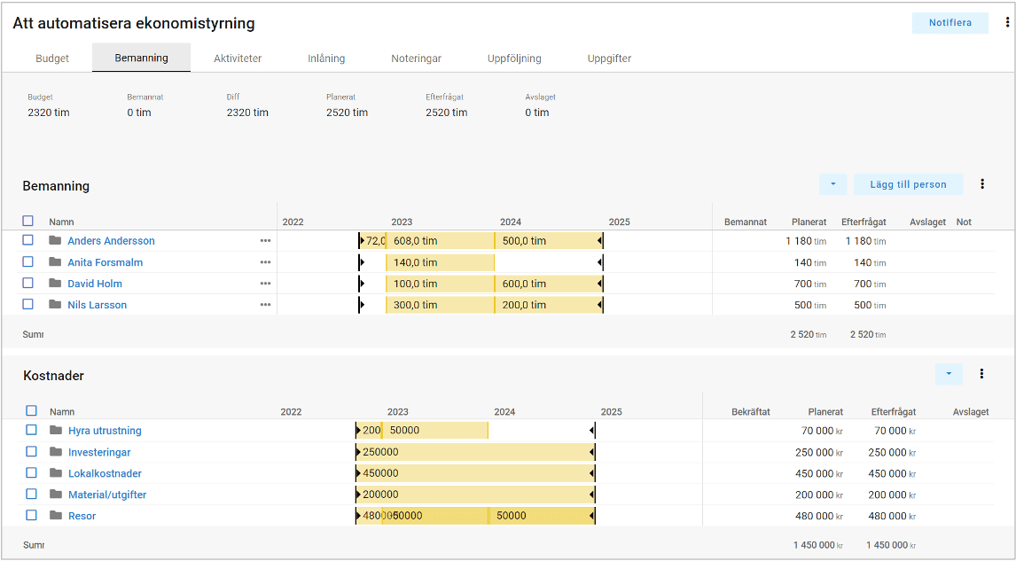
Task: Open the Lokalkostnader cost link
Action: coord(105,473)
